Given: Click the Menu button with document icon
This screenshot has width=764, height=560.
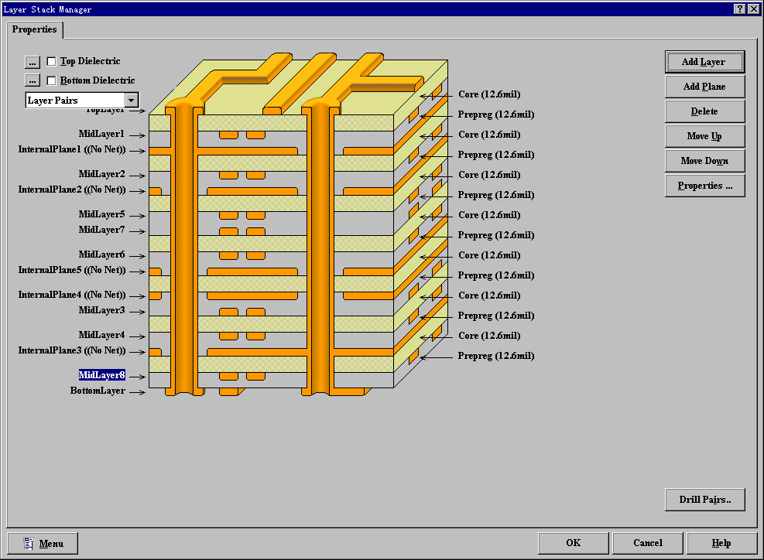Looking at the screenshot, I should coord(43,543).
